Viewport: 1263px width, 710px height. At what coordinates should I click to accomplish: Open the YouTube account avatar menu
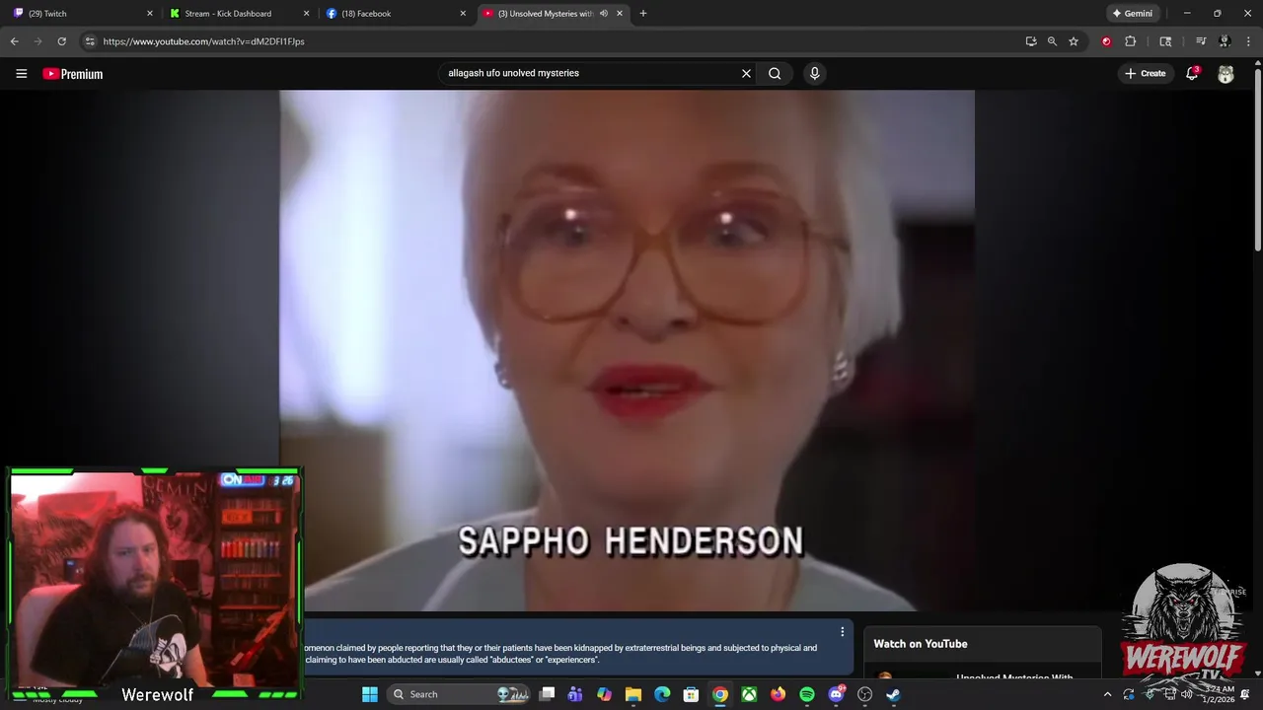click(x=1226, y=74)
